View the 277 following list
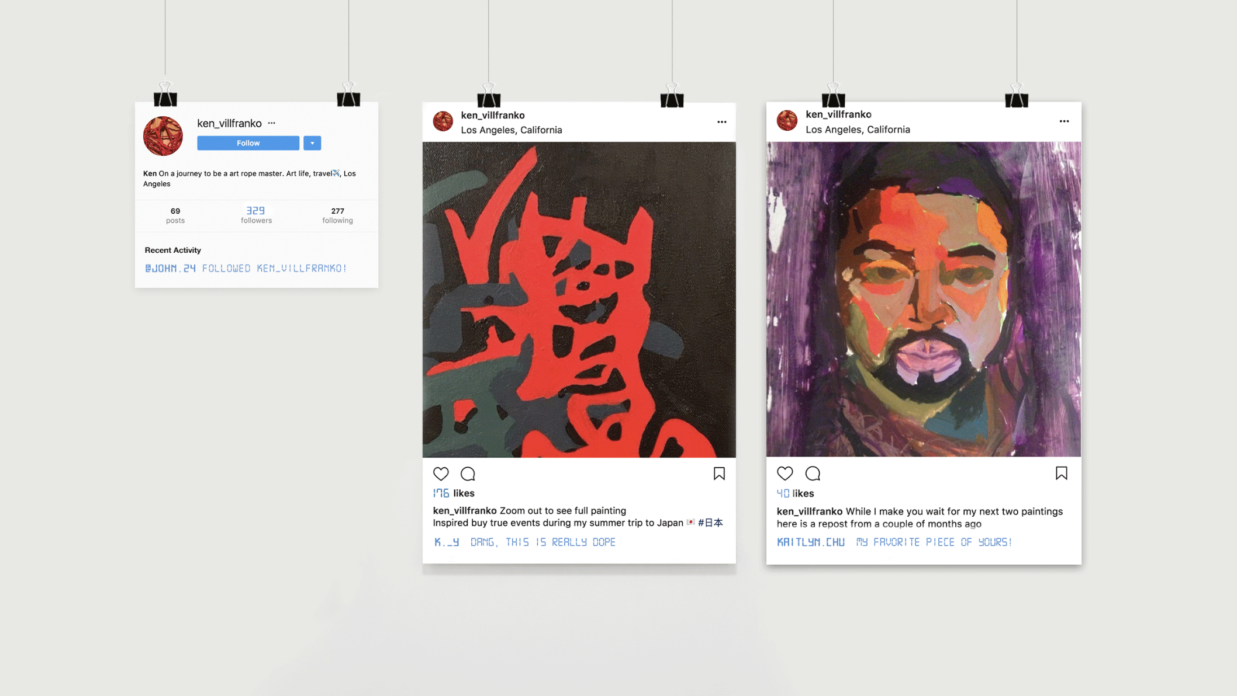The image size is (1237, 696). (337, 215)
